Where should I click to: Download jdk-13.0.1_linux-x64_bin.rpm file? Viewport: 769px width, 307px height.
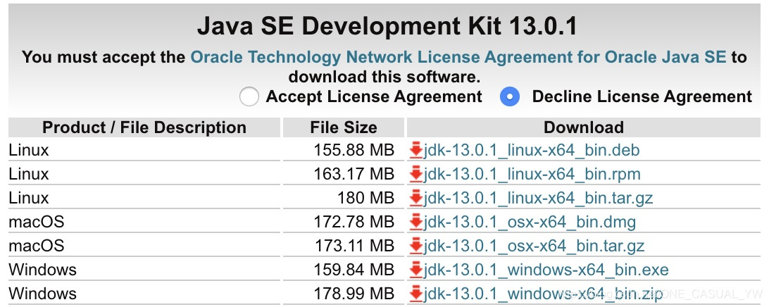[x=532, y=174]
